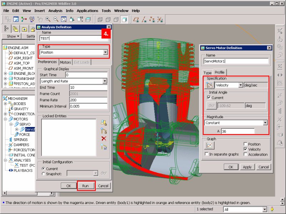Click Cancel in Analysis Definition dialog
286x214 pixels.
[x=103, y=186]
